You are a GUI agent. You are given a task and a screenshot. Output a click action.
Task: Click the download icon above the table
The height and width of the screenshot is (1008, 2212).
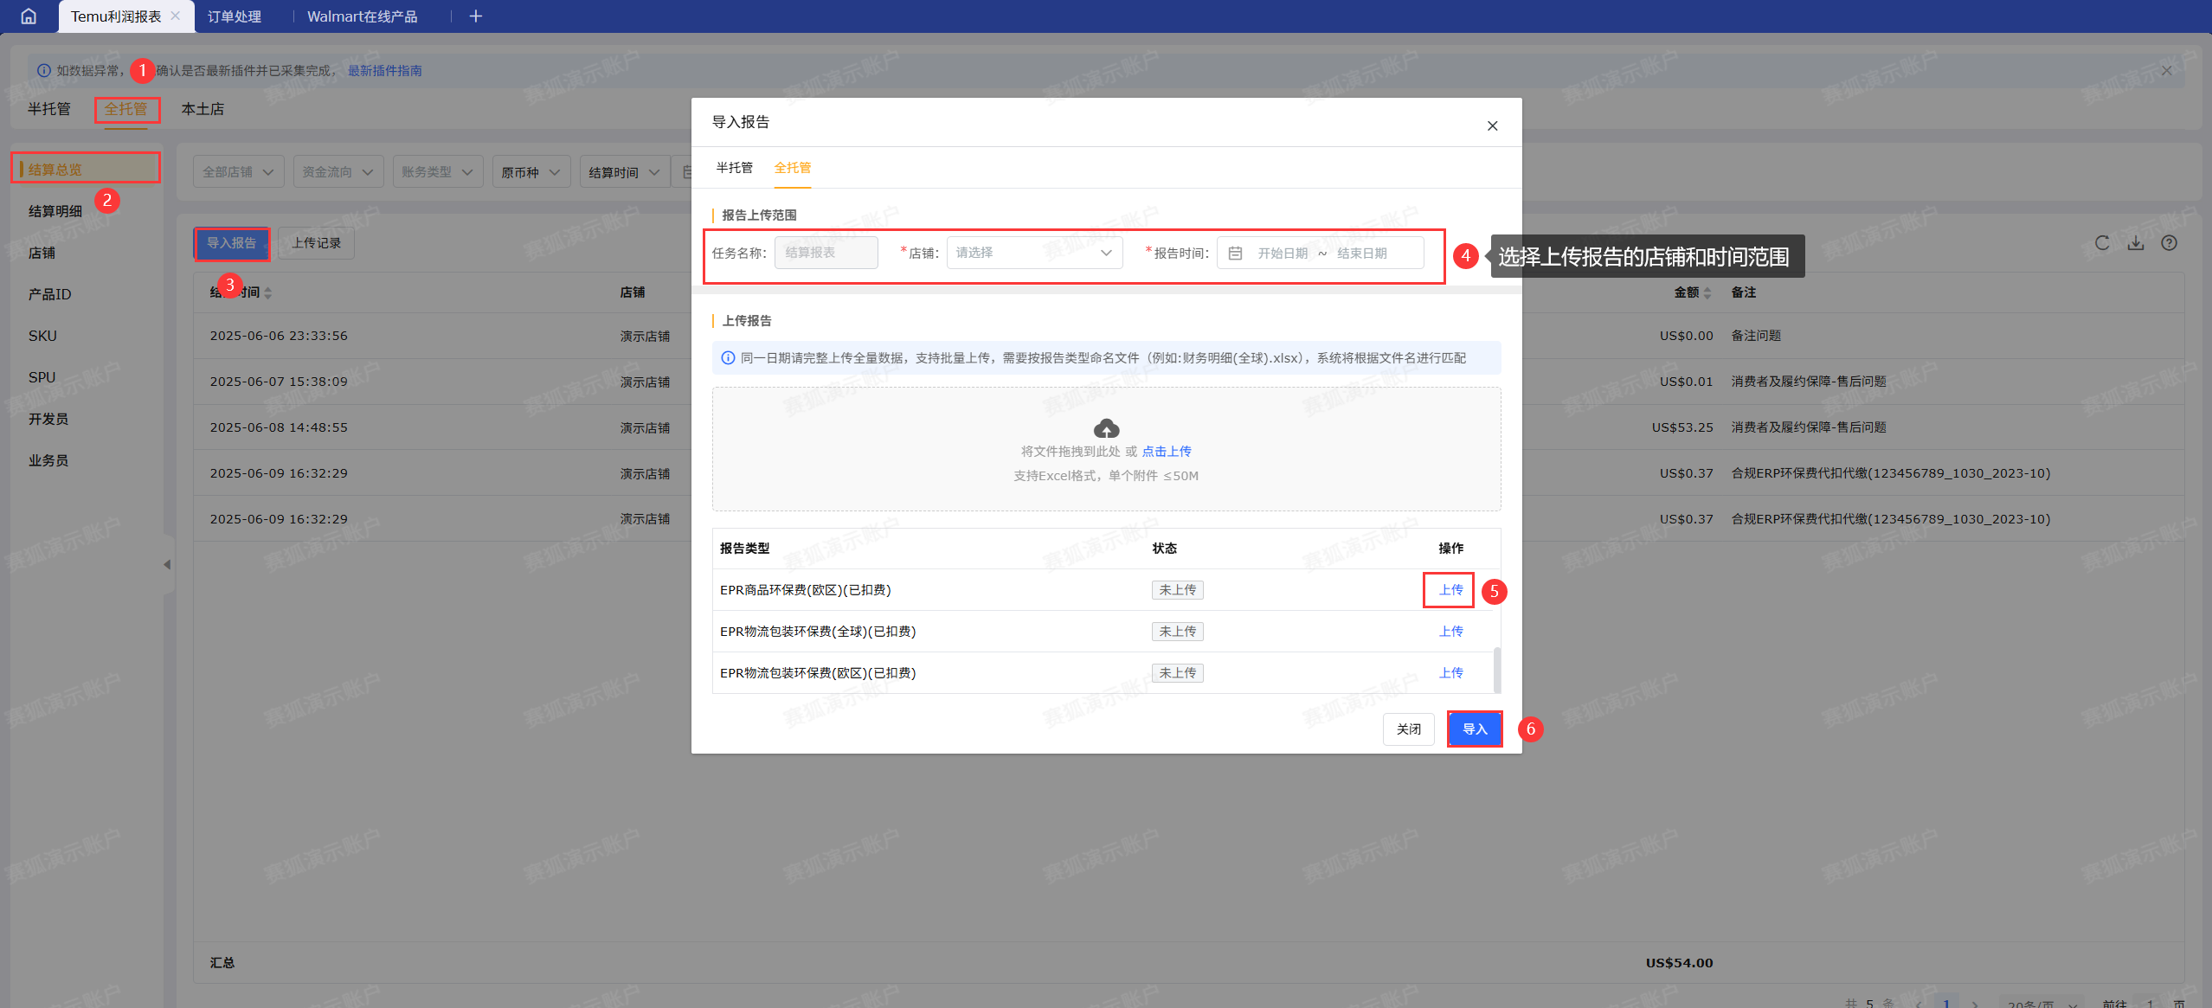coord(2135,243)
